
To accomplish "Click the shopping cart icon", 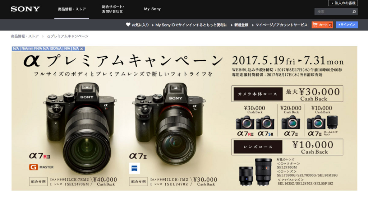I will 315,25.
